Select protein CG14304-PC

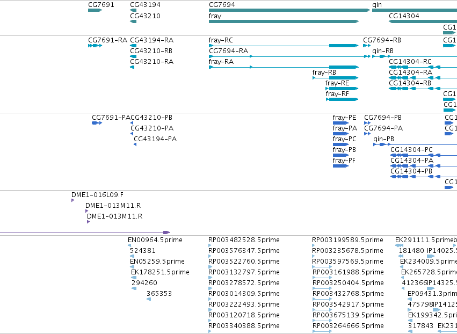[411, 150]
